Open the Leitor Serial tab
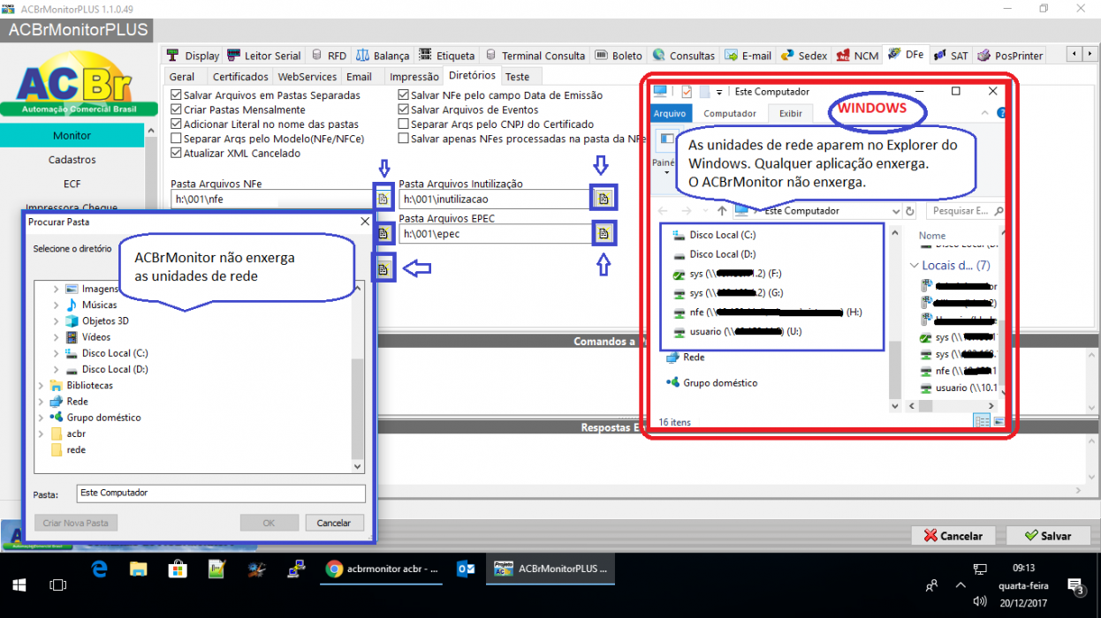Image resolution: width=1101 pixels, height=618 pixels. 264,55
